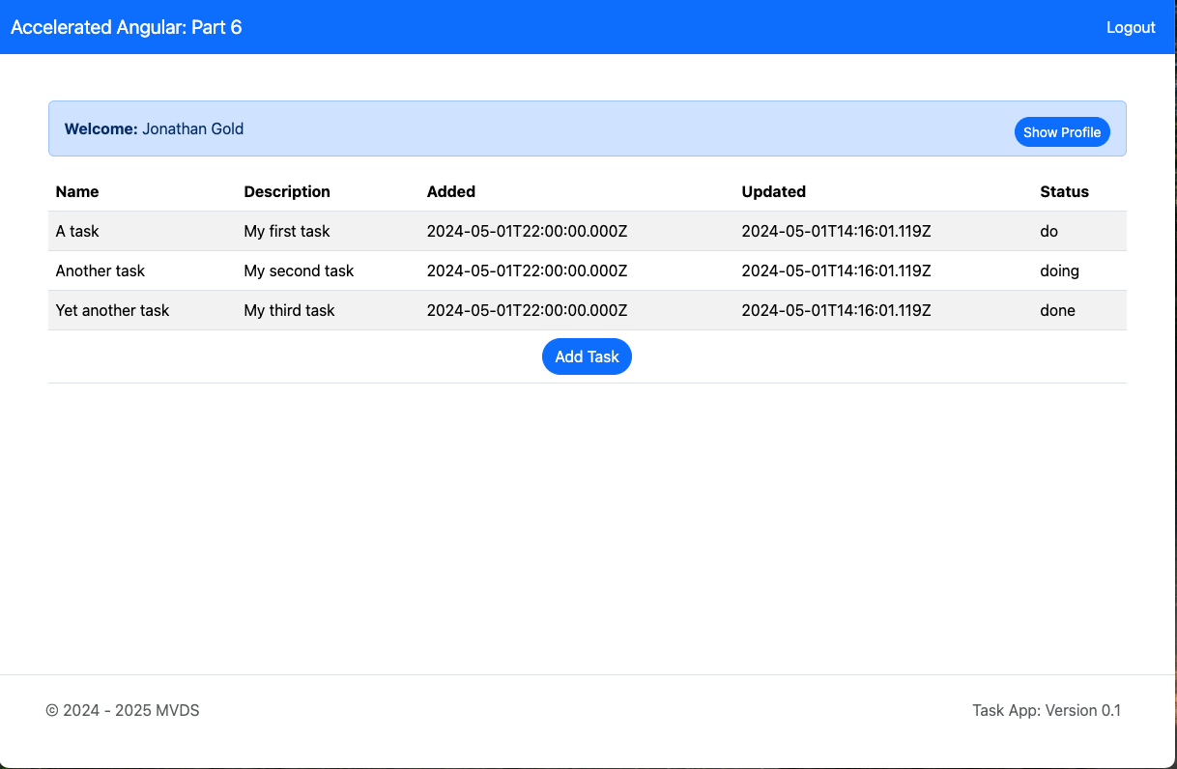The image size is (1177, 769).
Task: Select the Added column header
Action: coord(451,191)
